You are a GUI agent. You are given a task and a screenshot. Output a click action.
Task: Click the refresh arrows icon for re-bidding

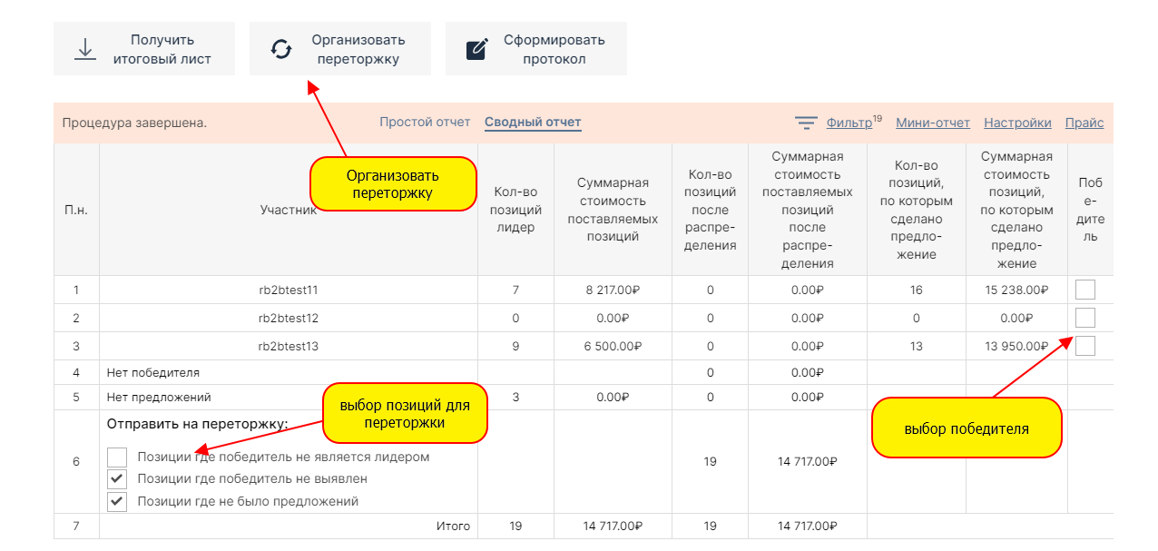(x=281, y=49)
